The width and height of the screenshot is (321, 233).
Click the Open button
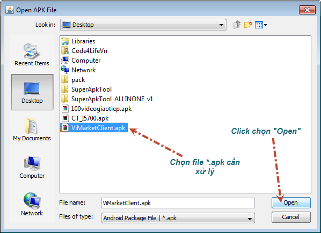click(291, 202)
